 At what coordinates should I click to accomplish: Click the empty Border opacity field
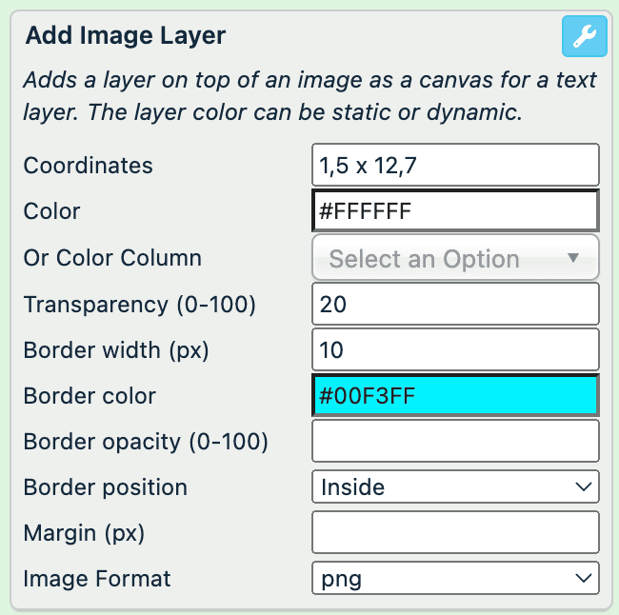(455, 442)
